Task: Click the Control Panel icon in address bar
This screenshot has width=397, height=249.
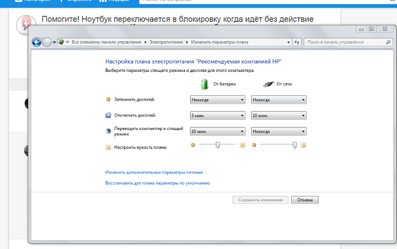Action: coord(61,42)
